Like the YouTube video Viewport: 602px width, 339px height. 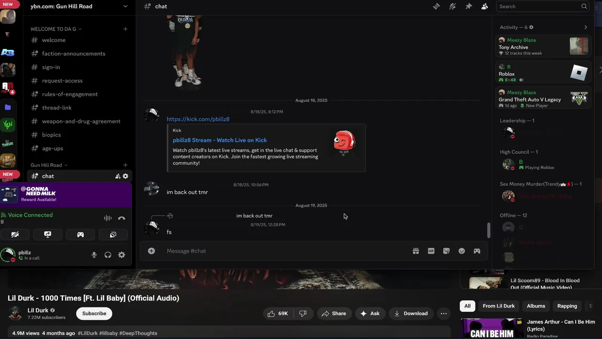(277, 314)
